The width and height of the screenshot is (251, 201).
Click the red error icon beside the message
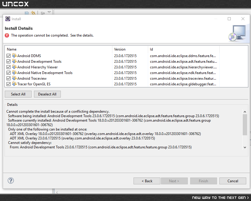[7, 35]
